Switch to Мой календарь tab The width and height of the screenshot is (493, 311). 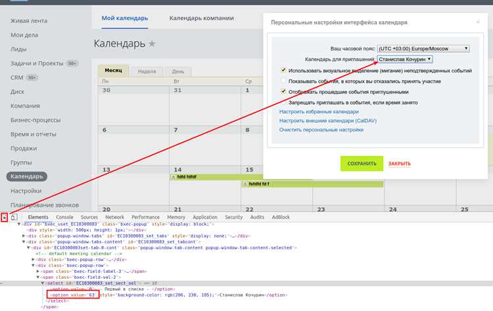pyautogui.click(x=125, y=18)
